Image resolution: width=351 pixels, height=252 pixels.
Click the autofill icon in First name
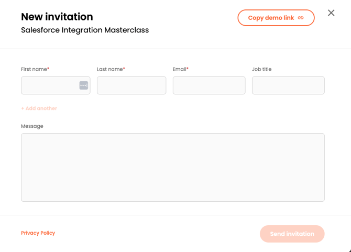84,85
